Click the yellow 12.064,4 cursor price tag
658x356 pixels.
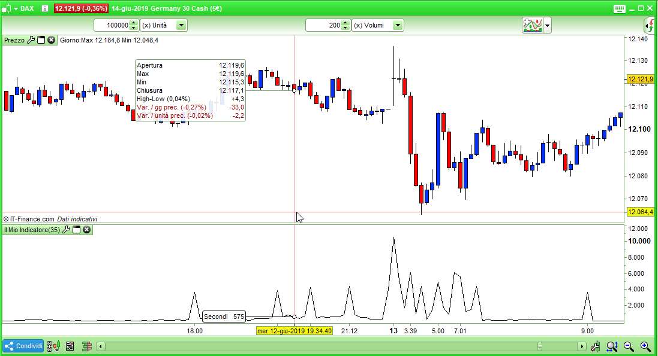click(641, 212)
